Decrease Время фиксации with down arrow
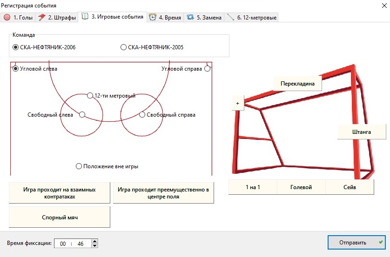This screenshot has width=390, height=257. point(94,246)
